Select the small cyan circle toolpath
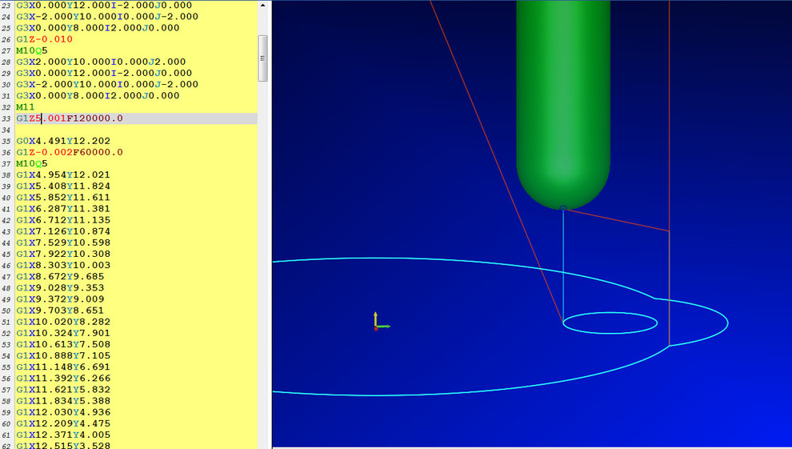Viewport: 792px width, 449px height. click(x=610, y=323)
